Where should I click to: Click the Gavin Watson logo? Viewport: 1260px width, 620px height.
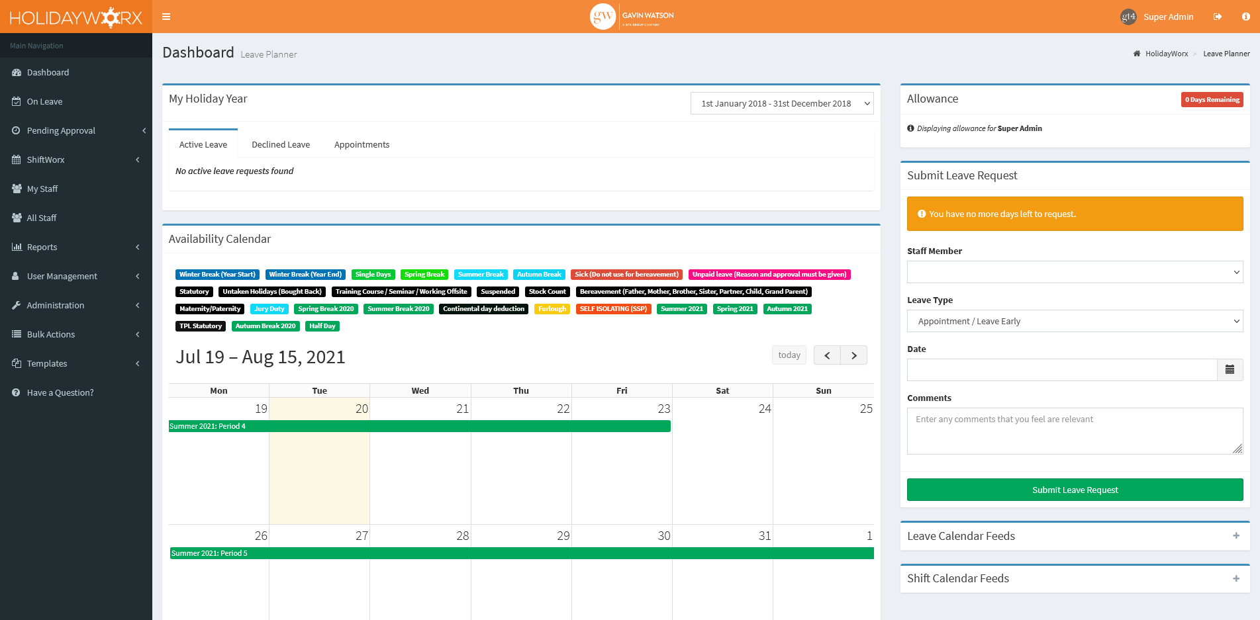[x=632, y=17]
